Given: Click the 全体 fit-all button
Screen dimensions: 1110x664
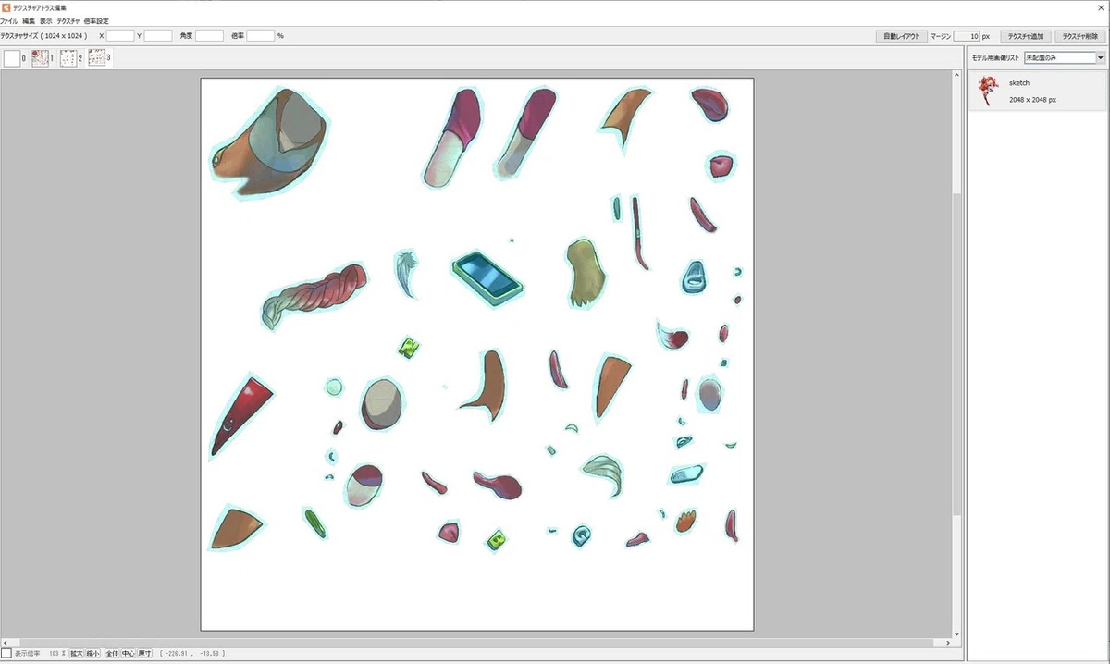Looking at the screenshot, I should point(112,654).
